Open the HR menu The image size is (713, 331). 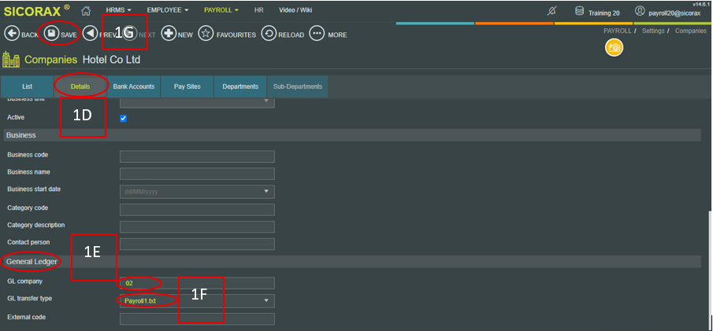pos(258,10)
